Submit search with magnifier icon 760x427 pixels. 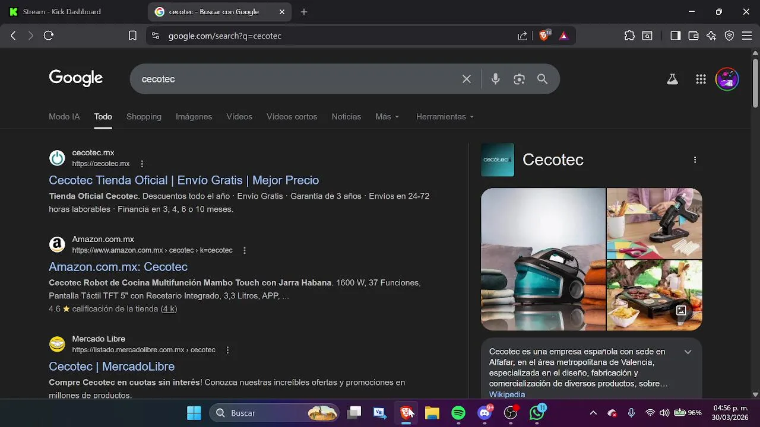542,79
